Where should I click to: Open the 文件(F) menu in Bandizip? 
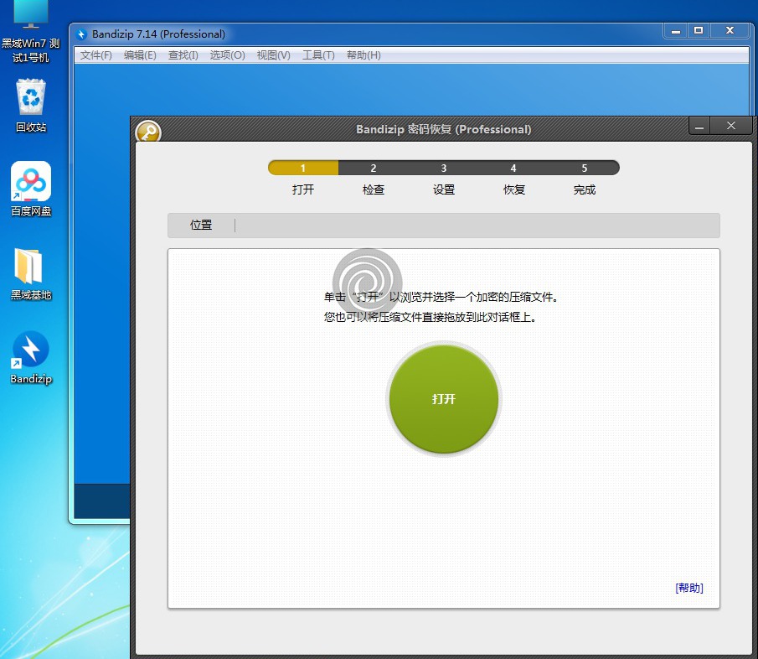click(x=95, y=55)
